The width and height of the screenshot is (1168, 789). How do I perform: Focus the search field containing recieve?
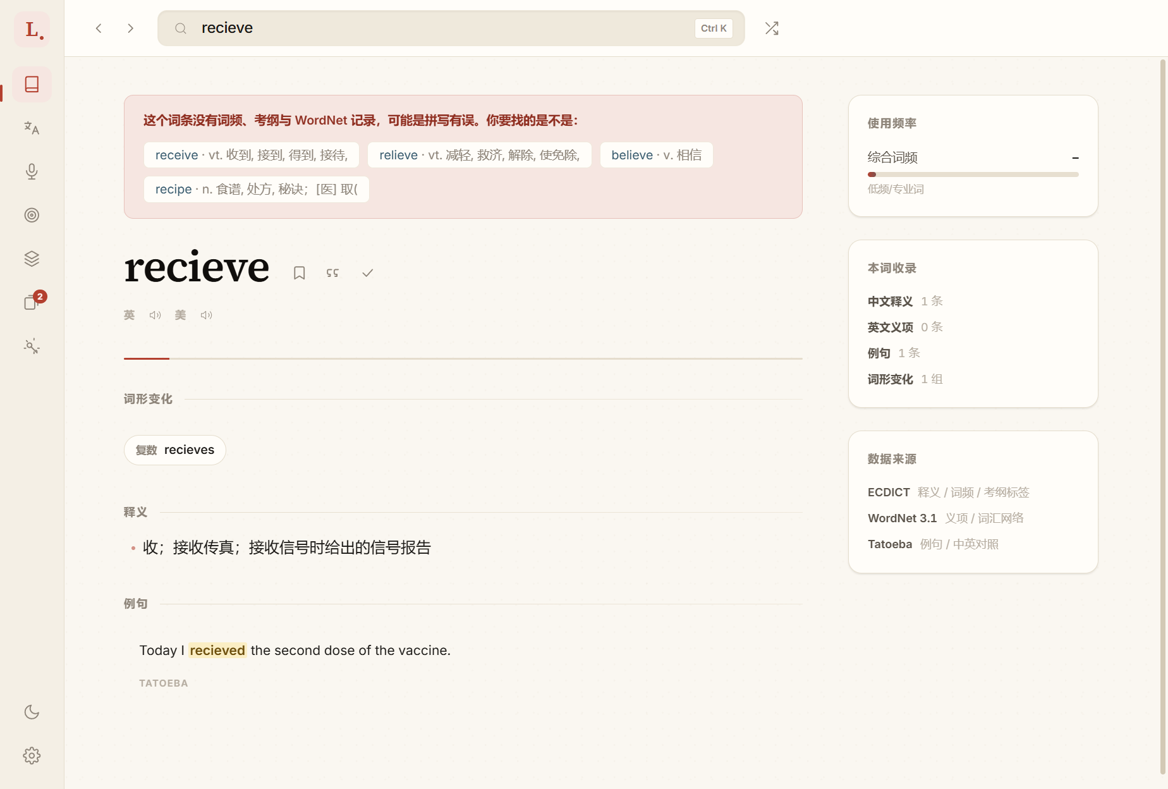[x=451, y=28]
